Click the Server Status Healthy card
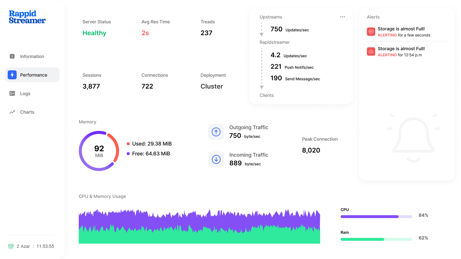 pyautogui.click(x=98, y=30)
